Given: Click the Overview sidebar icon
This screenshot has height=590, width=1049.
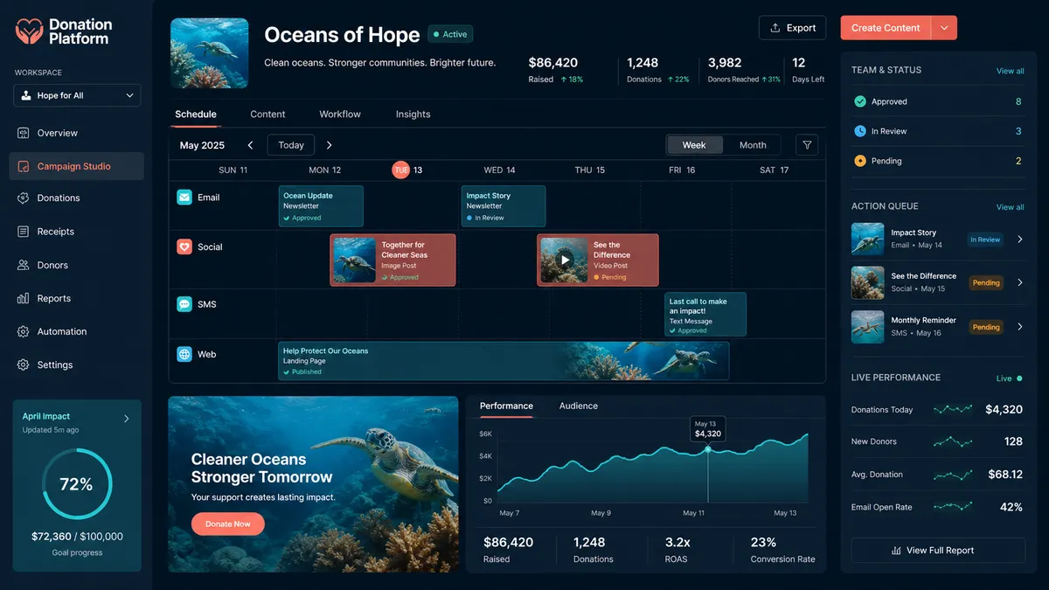Looking at the screenshot, I should [23, 133].
